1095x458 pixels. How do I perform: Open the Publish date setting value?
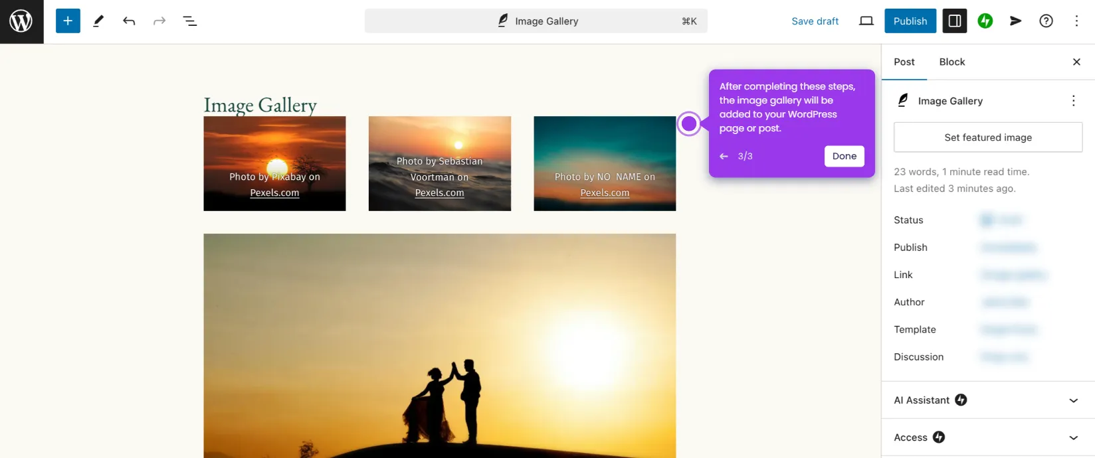pos(1009,248)
